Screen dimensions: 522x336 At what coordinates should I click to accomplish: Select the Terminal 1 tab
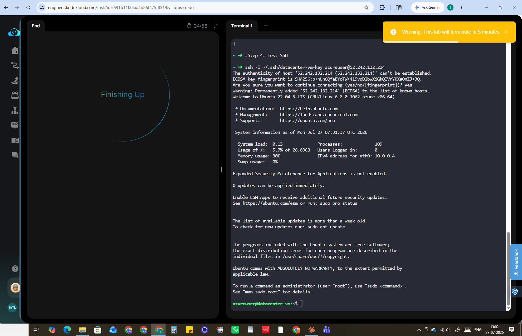point(242,26)
